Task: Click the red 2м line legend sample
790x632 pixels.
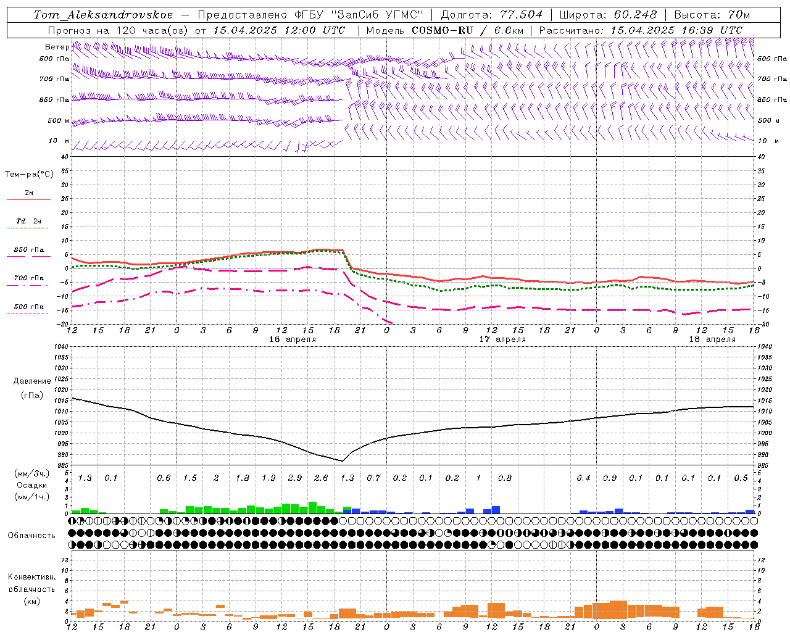Action: click(28, 199)
